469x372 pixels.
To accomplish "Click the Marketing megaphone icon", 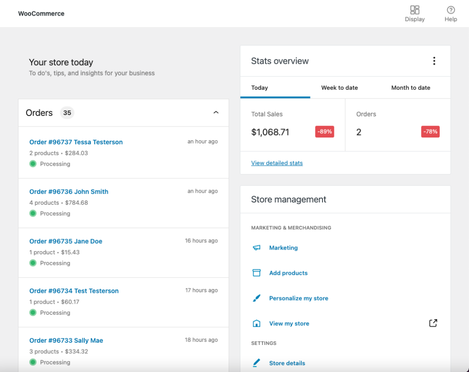I will coord(256,248).
